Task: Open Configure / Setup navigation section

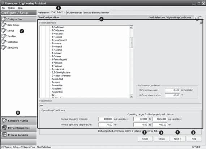Action: pos(19,121)
